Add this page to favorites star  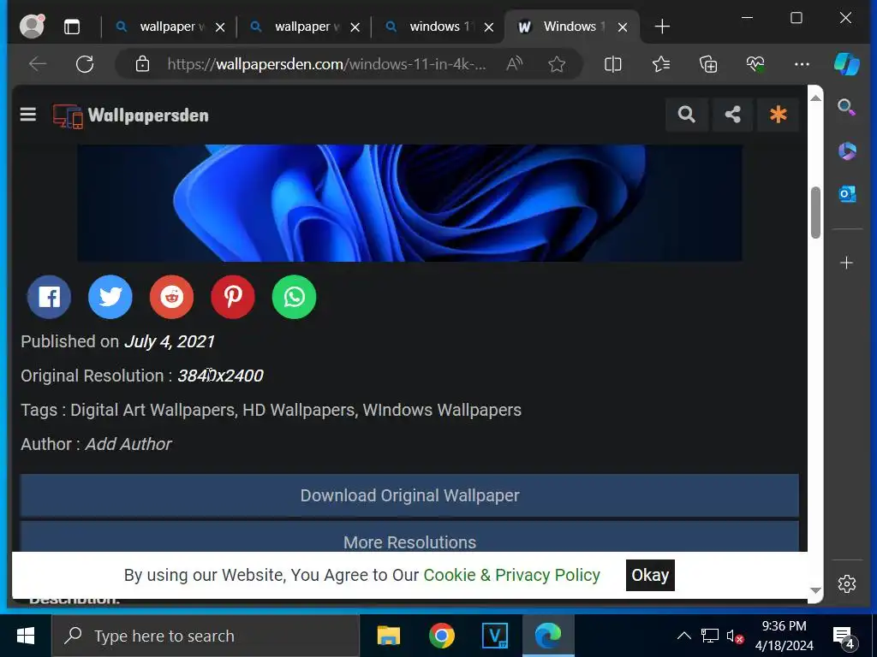(x=557, y=64)
